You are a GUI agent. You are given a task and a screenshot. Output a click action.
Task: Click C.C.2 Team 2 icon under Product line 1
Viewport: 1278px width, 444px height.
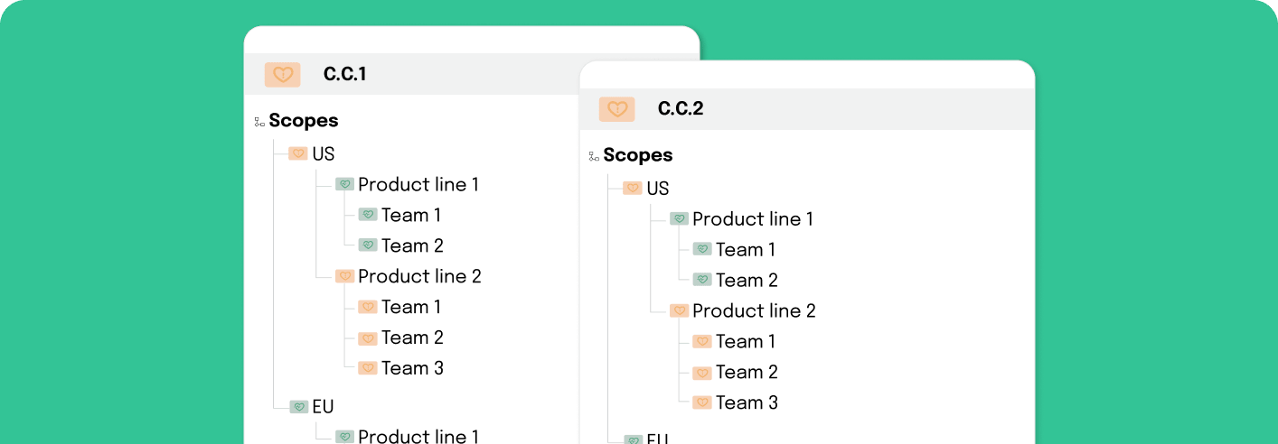pyautogui.click(x=702, y=280)
